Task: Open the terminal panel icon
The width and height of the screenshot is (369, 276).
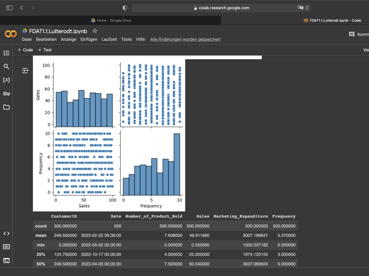Action: click(x=6, y=261)
